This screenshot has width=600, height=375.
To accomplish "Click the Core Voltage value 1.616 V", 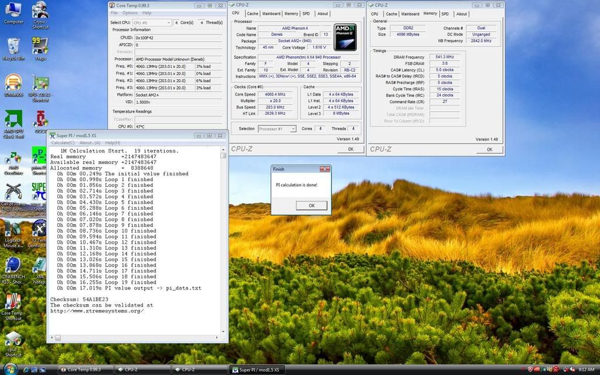I will pyautogui.click(x=319, y=47).
